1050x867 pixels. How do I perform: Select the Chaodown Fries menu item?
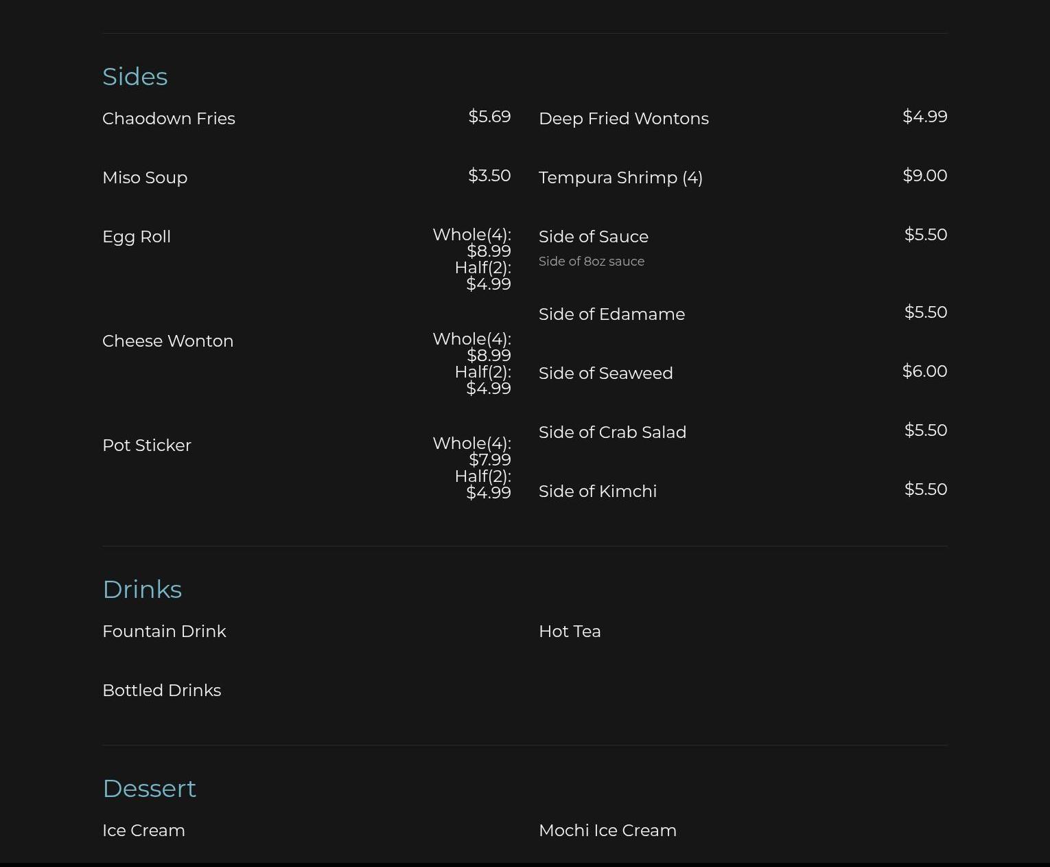coord(169,119)
